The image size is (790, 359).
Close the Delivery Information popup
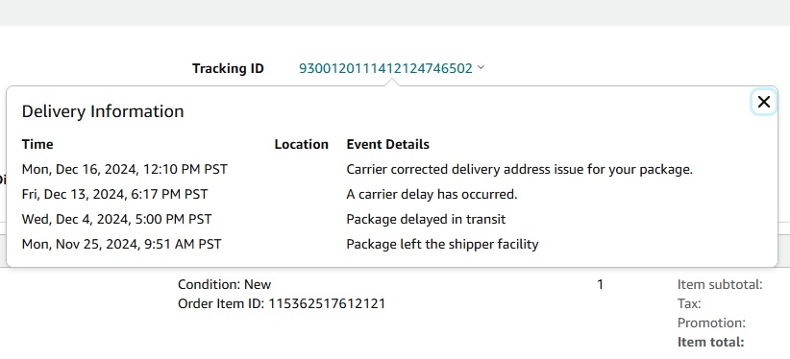764,102
